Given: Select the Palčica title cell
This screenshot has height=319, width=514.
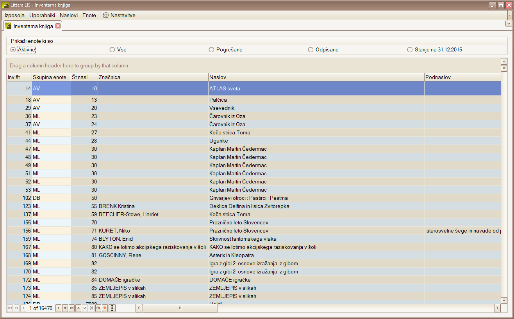Looking at the screenshot, I should pos(316,100).
